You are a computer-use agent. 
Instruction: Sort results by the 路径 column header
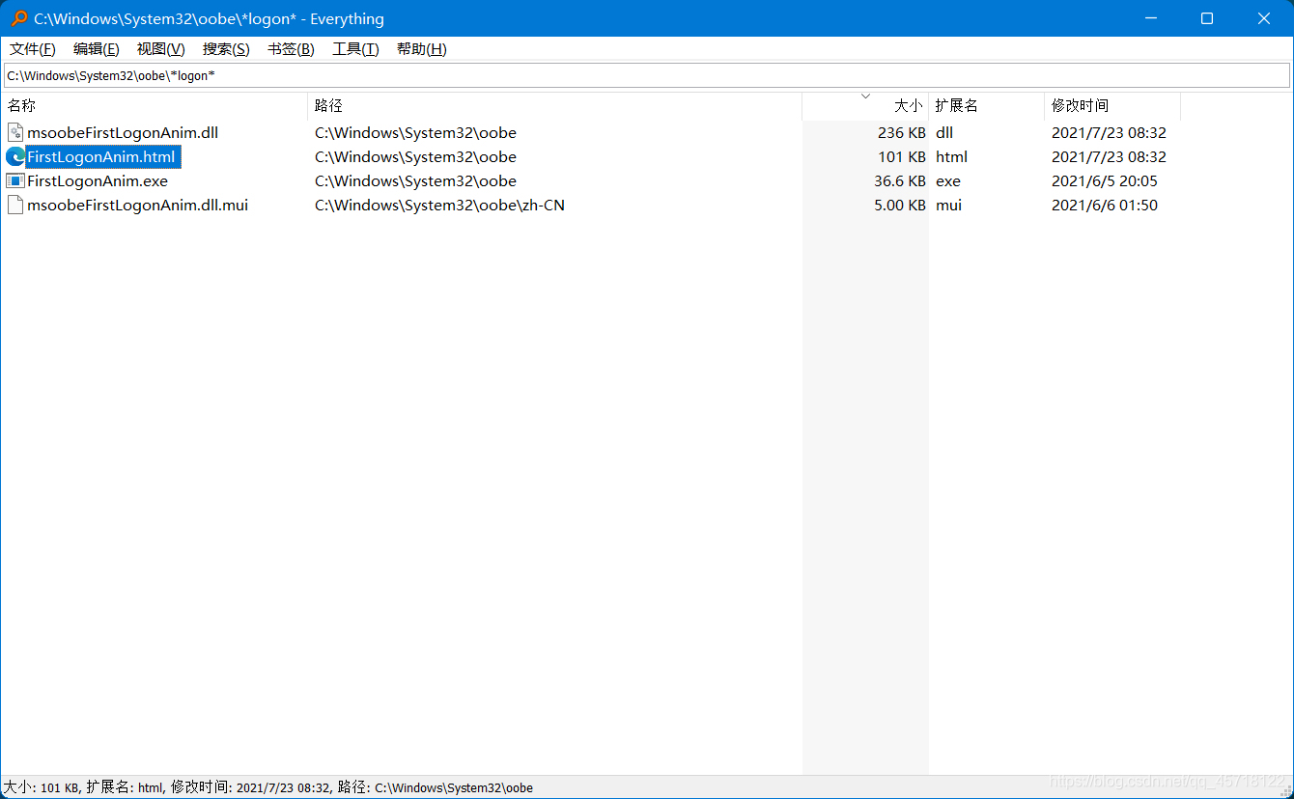point(554,106)
